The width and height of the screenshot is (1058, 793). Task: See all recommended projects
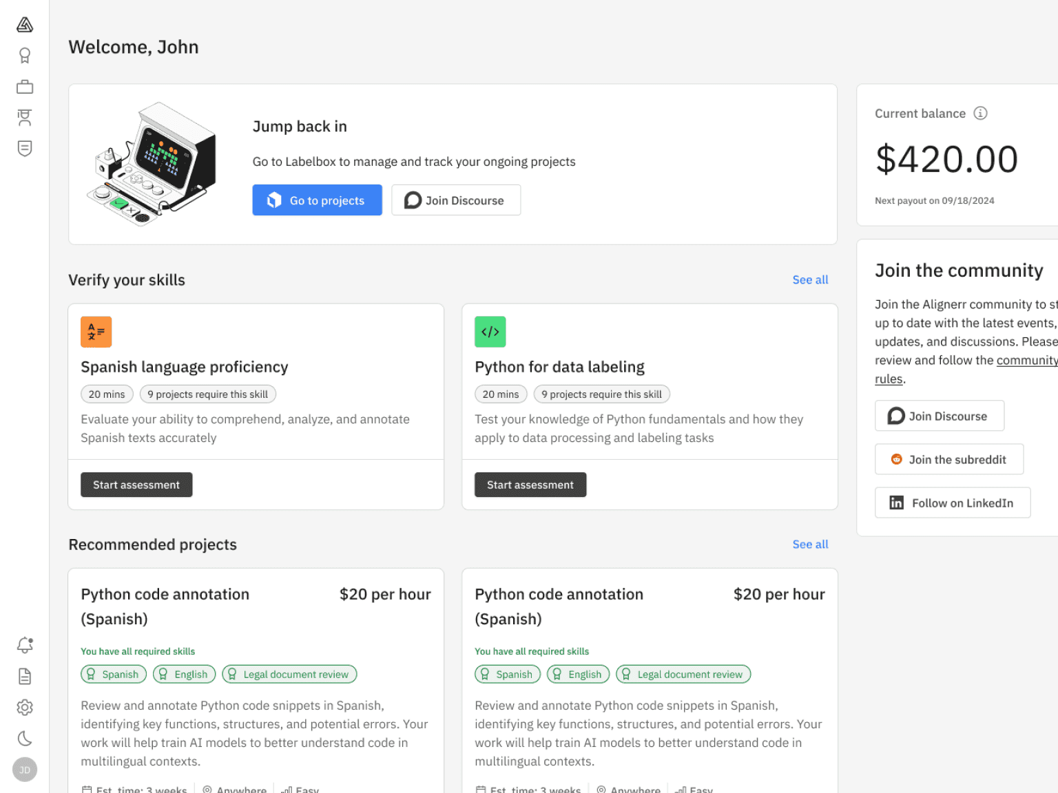pos(810,544)
